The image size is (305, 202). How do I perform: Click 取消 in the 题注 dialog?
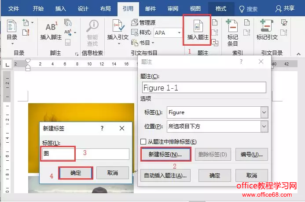pyautogui.click(x=251, y=176)
